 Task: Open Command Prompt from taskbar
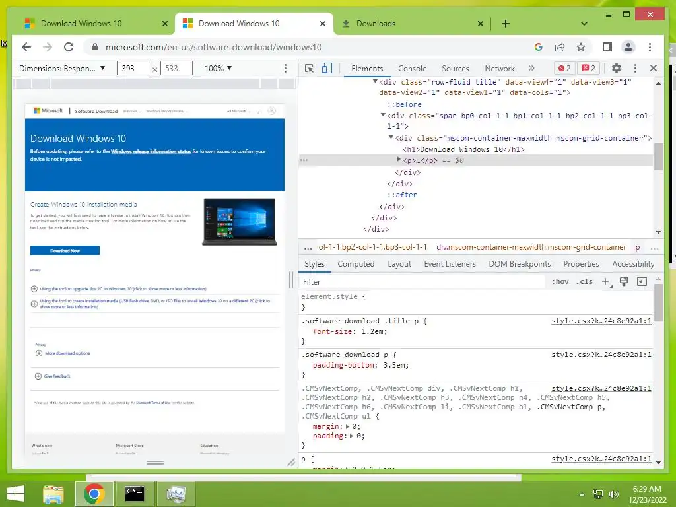click(x=135, y=494)
